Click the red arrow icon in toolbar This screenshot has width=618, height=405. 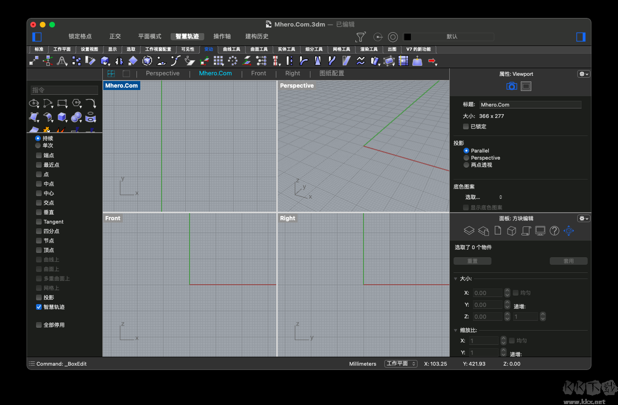pos(432,61)
